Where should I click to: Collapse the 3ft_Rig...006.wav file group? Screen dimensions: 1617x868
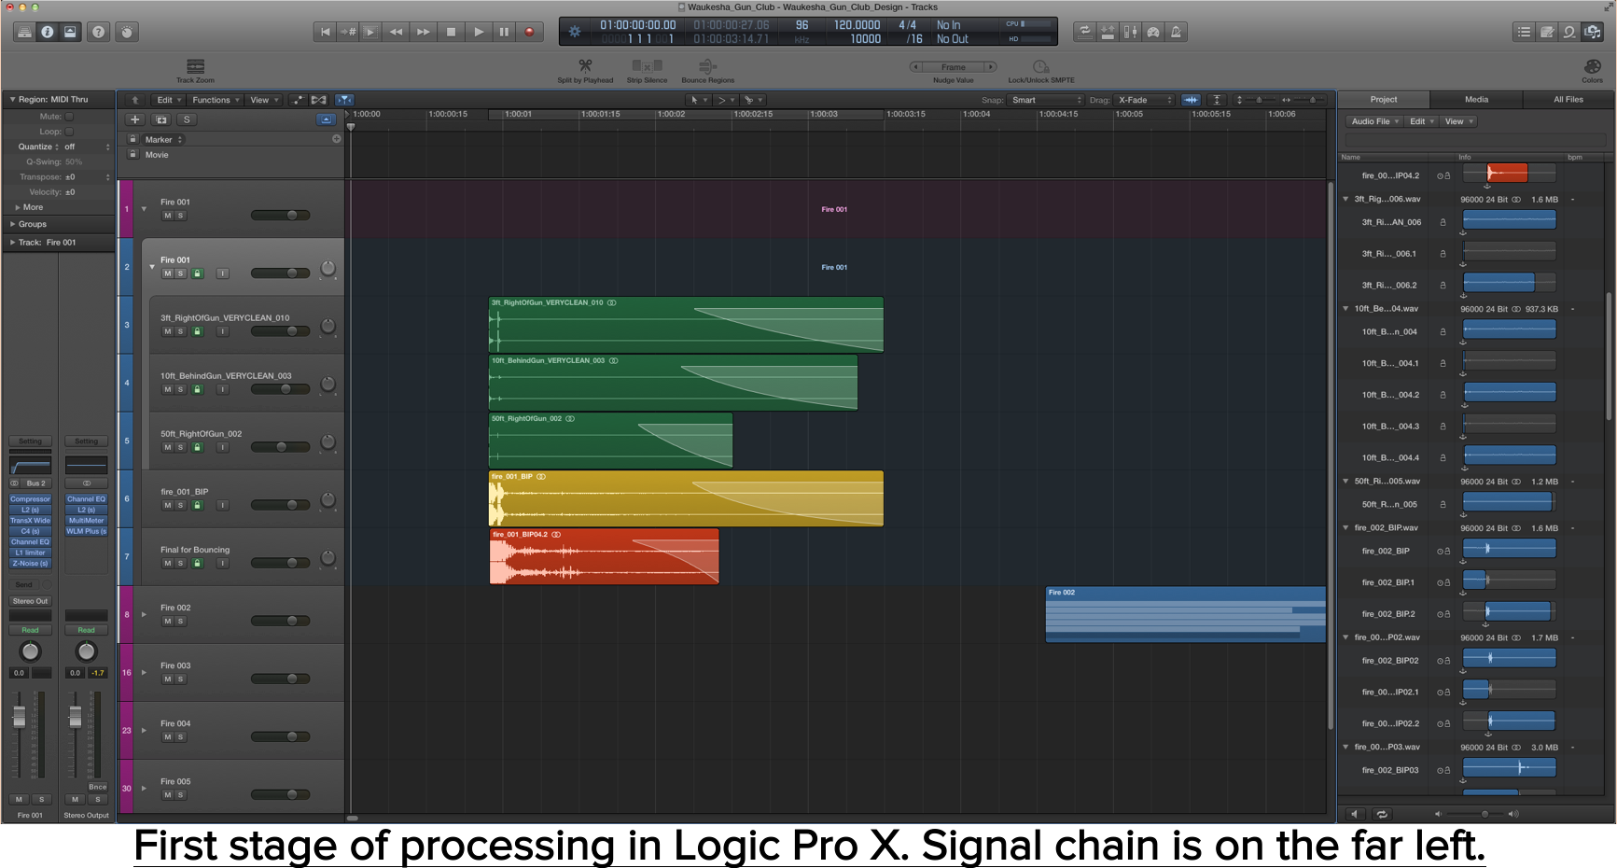[x=1345, y=199]
